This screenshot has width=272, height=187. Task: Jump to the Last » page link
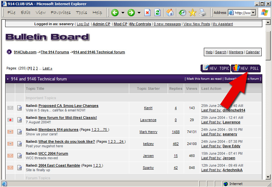(47, 68)
